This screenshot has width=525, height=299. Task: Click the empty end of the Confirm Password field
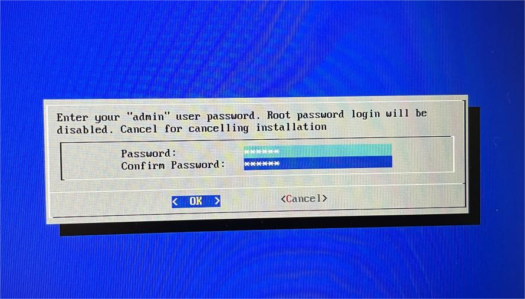click(x=336, y=163)
